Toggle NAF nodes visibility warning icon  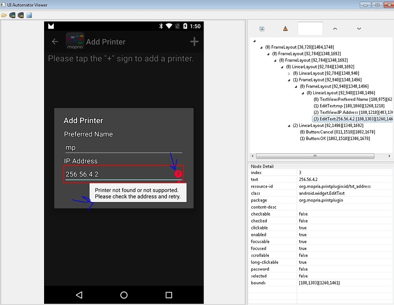click(x=285, y=28)
